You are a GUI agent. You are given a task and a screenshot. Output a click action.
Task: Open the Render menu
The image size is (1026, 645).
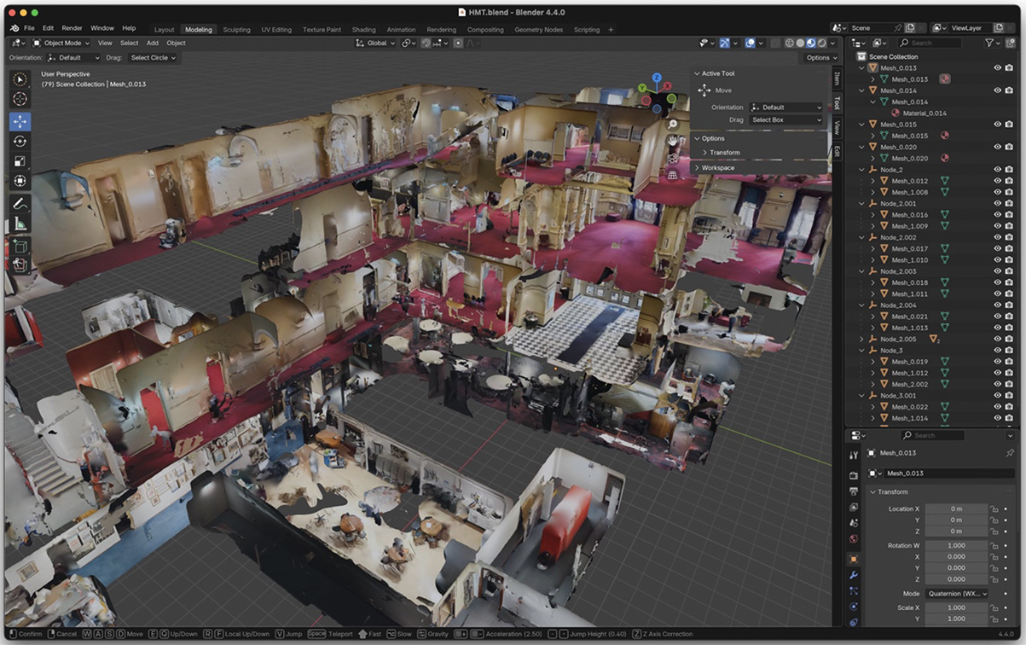coord(72,28)
